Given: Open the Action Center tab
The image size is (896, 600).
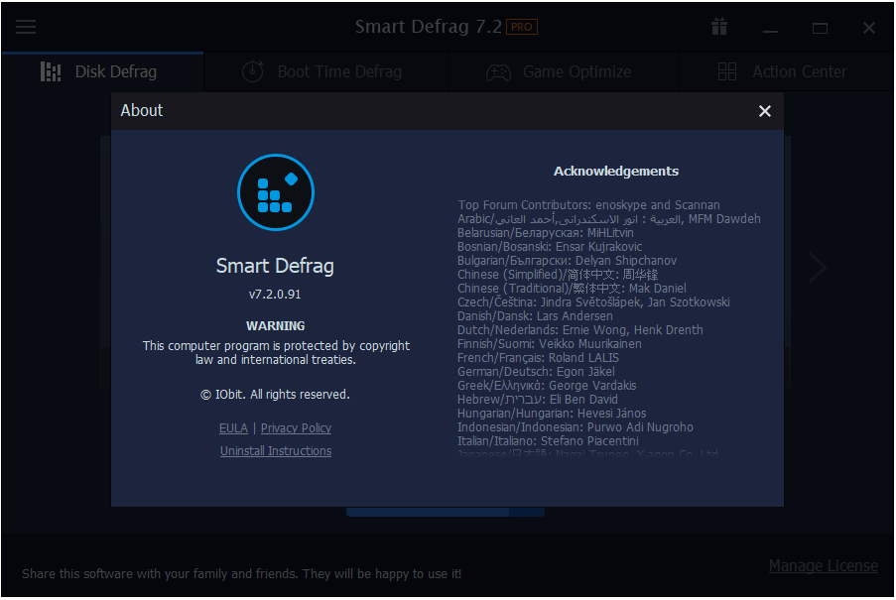Looking at the screenshot, I should pyautogui.click(x=786, y=72).
